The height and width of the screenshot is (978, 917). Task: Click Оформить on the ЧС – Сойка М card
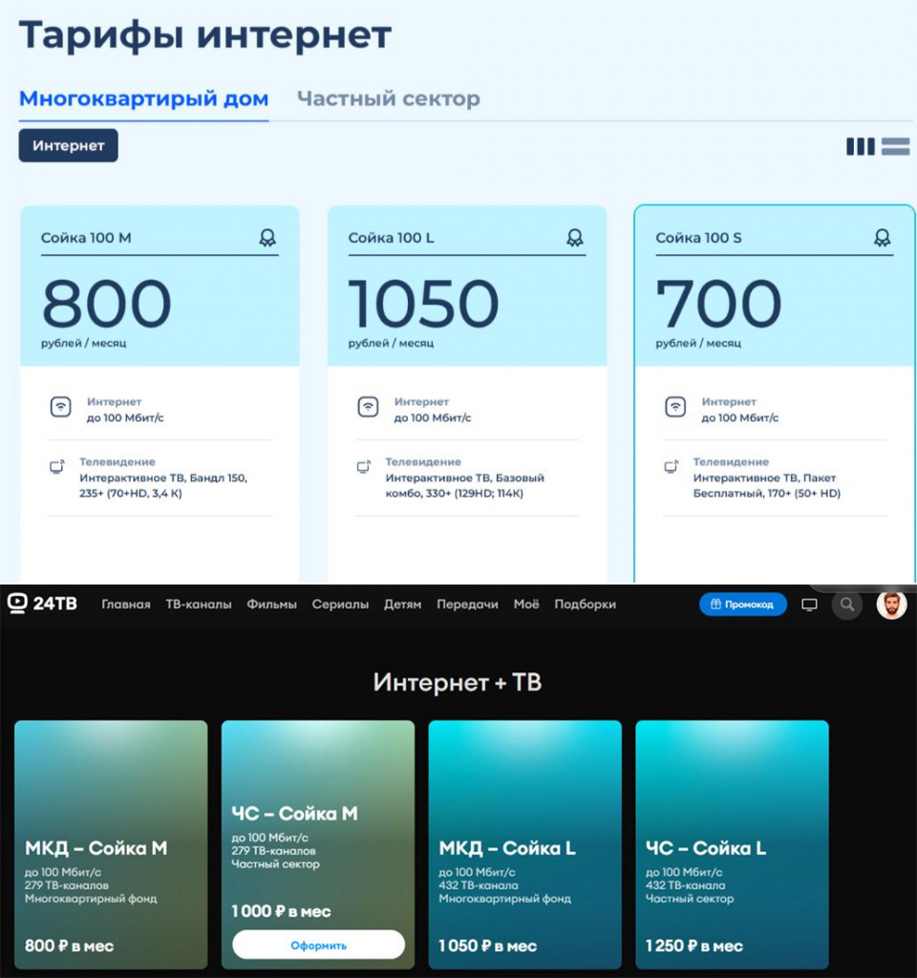318,945
